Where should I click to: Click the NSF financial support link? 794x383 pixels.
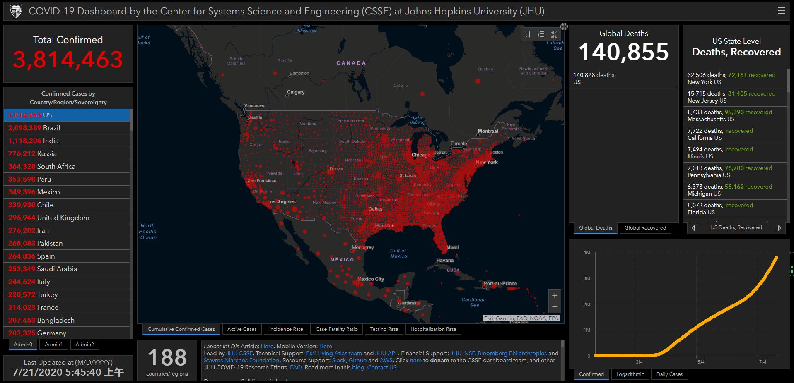(x=469, y=353)
